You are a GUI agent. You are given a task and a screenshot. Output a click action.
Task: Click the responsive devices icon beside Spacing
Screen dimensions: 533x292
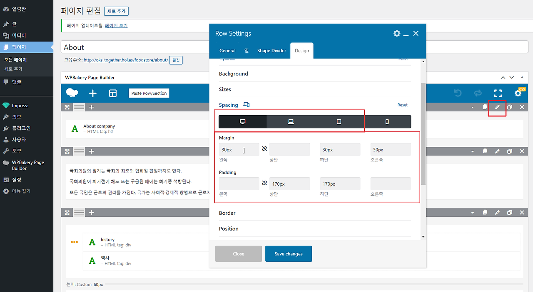[x=247, y=105]
